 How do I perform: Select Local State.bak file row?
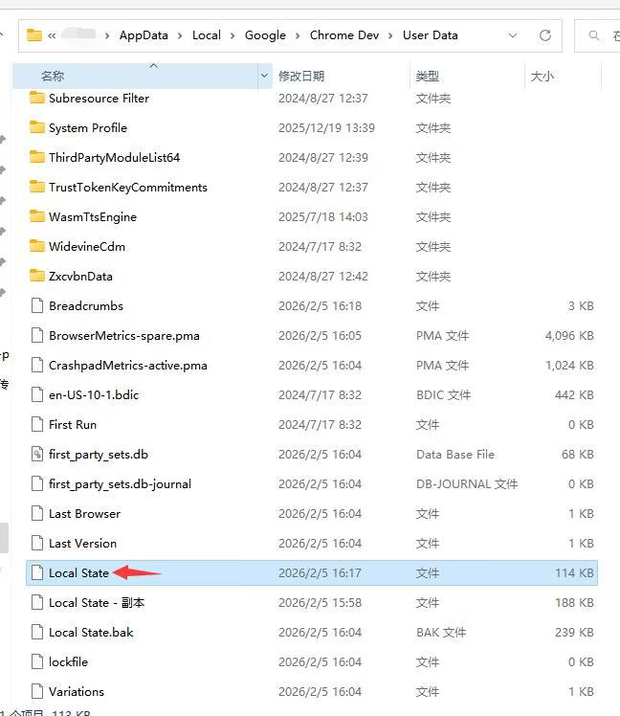312,633
